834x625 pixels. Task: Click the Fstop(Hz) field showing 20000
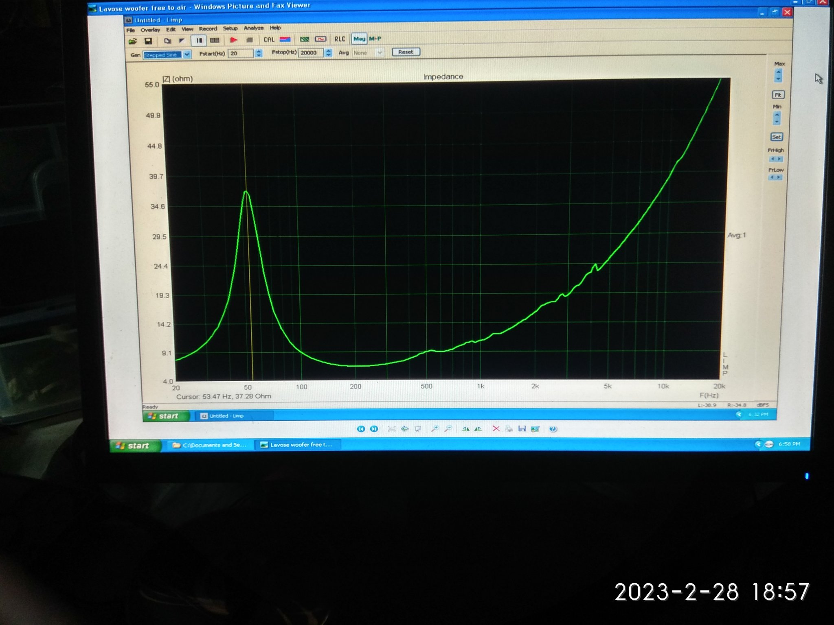click(x=312, y=52)
